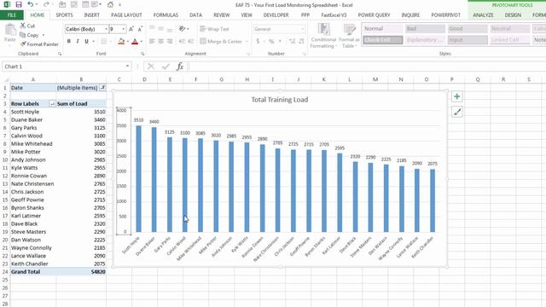This screenshot has height=307, width=546.
Task: Select cell with Grand Total label
Action: (x=33, y=272)
